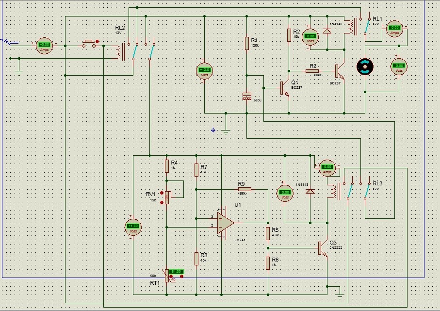This screenshot has height=311, width=440.
Task: Select resistor R4 above RV1
Action: (167, 166)
